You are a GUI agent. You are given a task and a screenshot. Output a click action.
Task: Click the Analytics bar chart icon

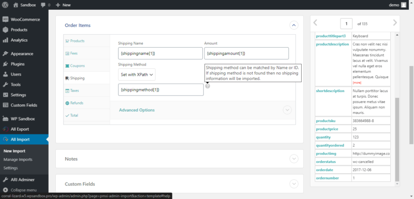pos(5,40)
